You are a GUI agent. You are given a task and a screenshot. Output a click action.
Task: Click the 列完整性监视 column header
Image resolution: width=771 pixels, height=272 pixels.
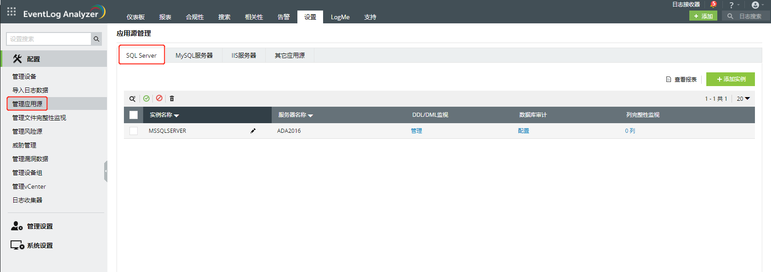point(643,115)
